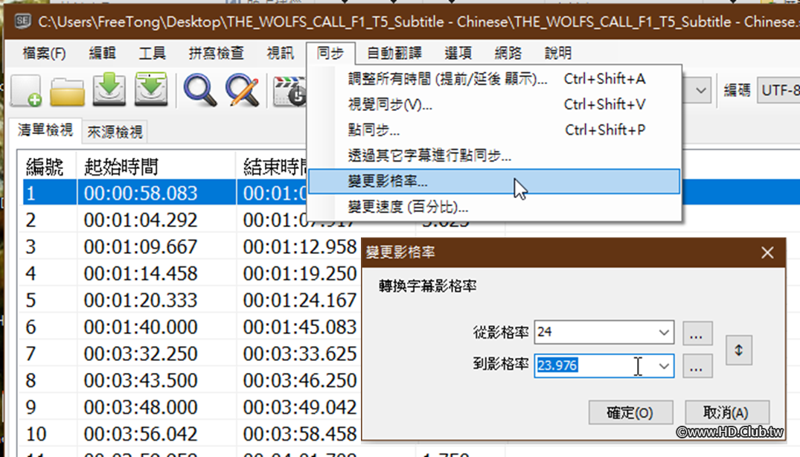Select row 7 start time 00:03:32.250

tap(141, 354)
